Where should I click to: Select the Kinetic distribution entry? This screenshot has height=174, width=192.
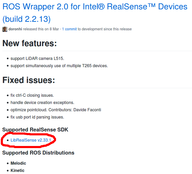point(17,170)
